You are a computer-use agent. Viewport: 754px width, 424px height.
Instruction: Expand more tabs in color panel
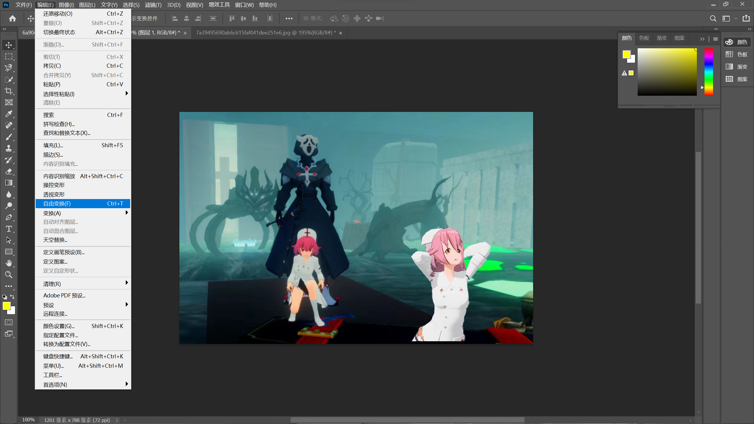[x=702, y=39]
